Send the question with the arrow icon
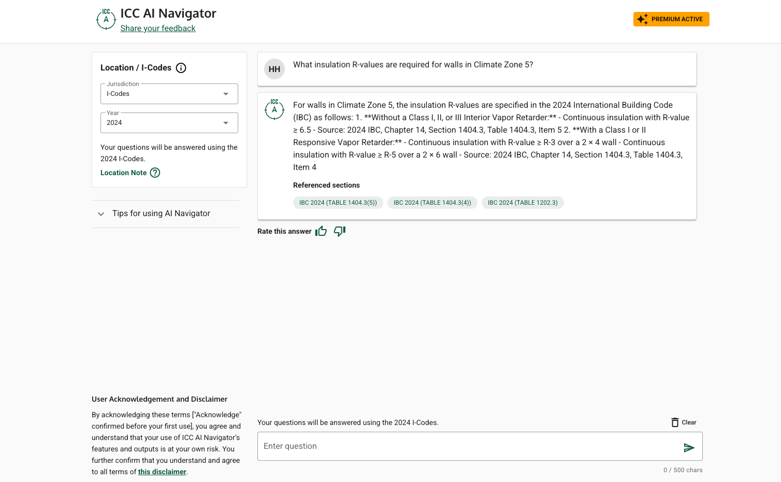 tap(689, 448)
